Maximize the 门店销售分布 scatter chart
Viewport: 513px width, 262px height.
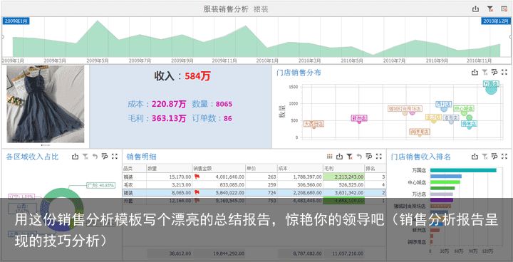point(504,73)
